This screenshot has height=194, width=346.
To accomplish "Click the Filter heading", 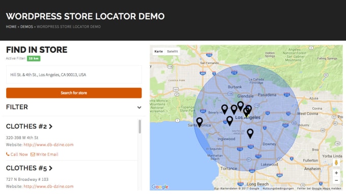I will coord(17,107).
